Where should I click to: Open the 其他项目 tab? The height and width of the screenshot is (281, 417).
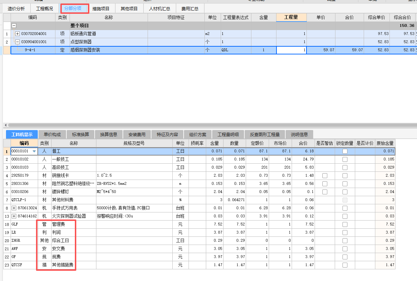pos(130,8)
